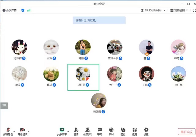Expand audio options arrow beside 解除静音
The image size is (196, 137).
click(14, 131)
